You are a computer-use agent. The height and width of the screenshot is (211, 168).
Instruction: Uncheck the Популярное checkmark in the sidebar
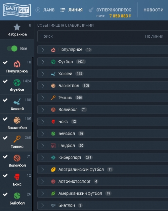tap(5, 62)
